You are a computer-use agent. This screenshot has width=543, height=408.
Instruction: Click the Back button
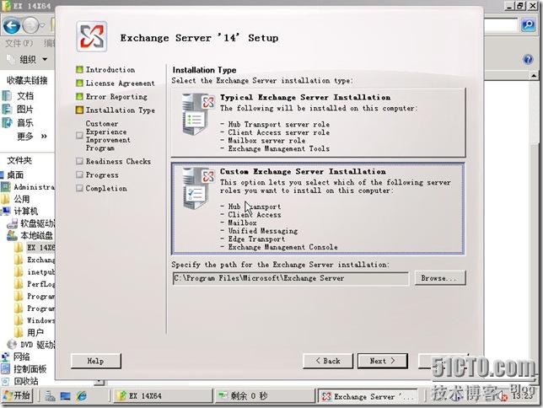click(328, 361)
